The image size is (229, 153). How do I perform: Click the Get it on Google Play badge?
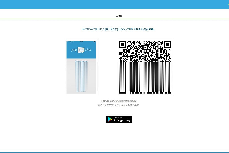pyautogui.click(x=119, y=119)
